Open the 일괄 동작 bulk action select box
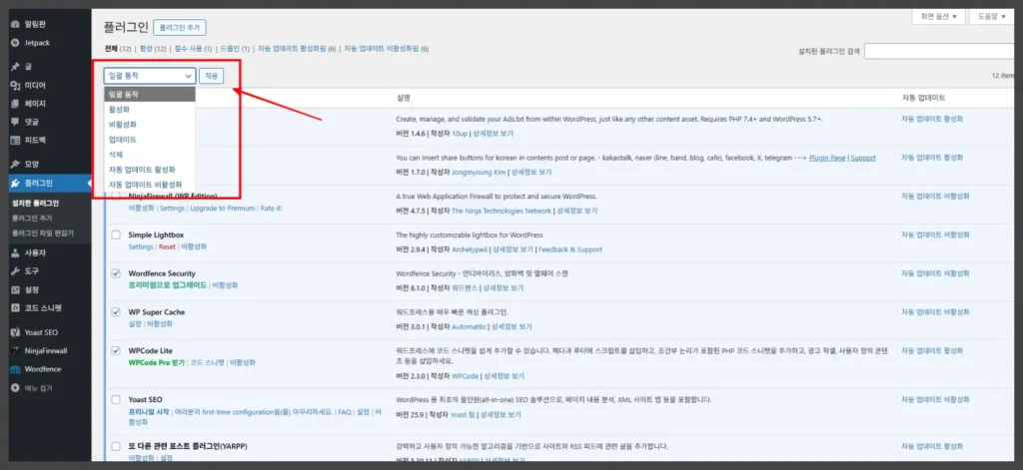1023x470 pixels. [150, 76]
